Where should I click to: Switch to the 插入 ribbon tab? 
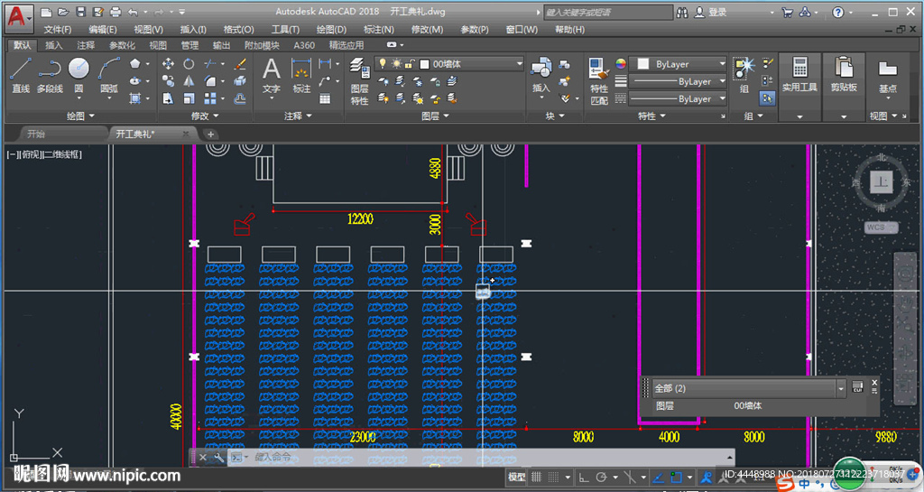[x=53, y=45]
